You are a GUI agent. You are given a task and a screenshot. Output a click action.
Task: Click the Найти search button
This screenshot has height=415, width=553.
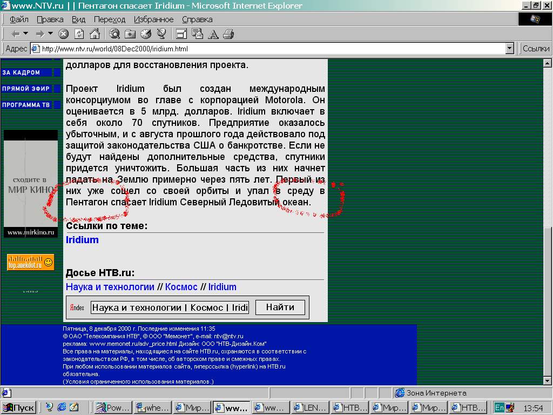(280, 307)
